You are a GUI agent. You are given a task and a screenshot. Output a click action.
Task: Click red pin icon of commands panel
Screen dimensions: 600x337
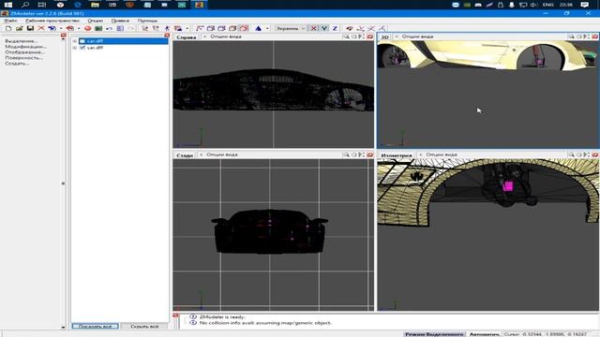(x=64, y=36)
